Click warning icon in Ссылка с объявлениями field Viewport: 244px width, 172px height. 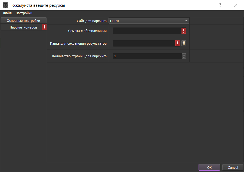184,31
